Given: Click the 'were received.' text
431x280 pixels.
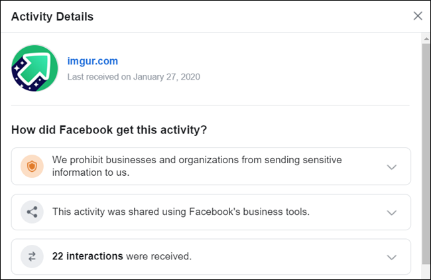Looking at the screenshot, I should click(x=158, y=257).
